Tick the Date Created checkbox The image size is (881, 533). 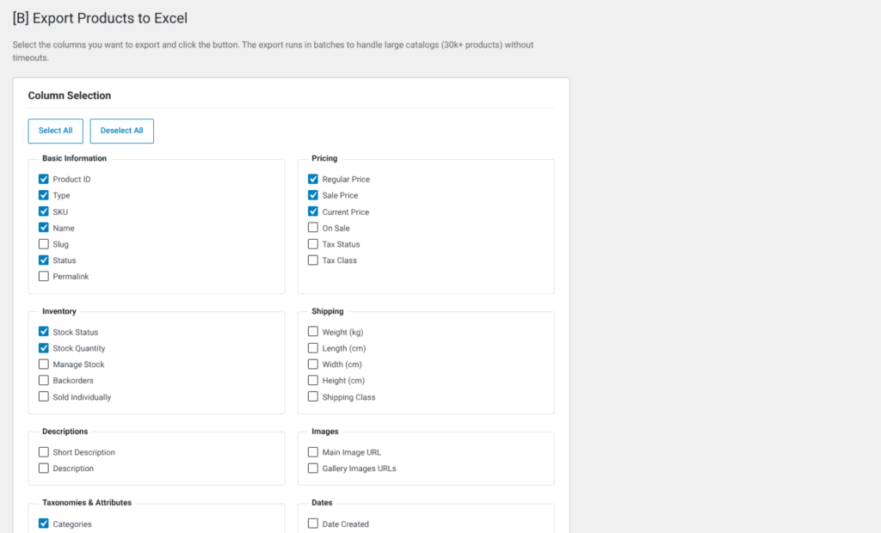313,524
